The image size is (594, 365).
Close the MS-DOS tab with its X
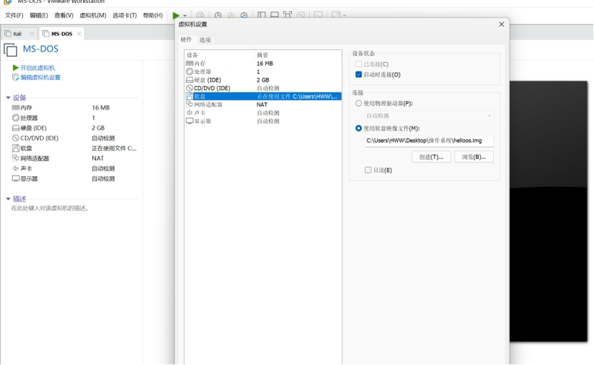(x=79, y=34)
